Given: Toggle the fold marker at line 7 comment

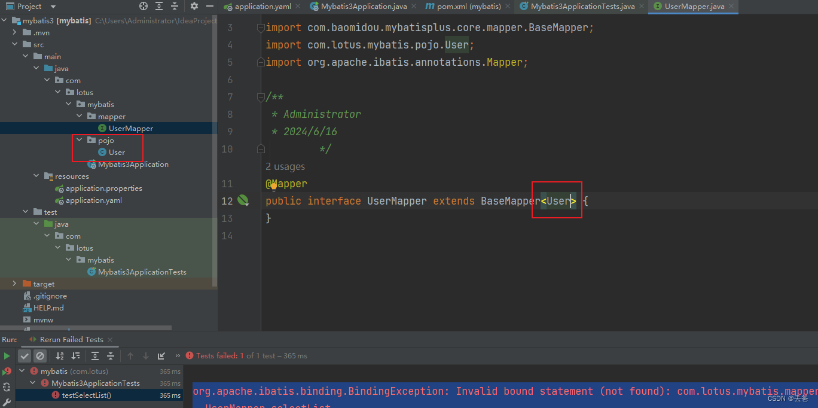Looking at the screenshot, I should (x=260, y=97).
